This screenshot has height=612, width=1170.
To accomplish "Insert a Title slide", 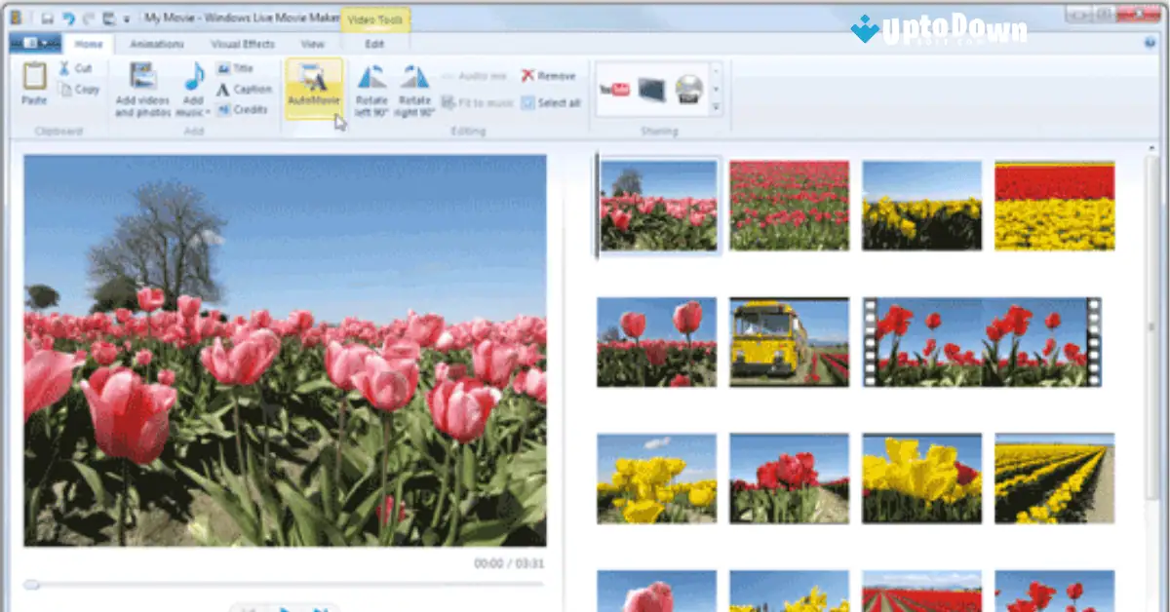I will point(237,67).
